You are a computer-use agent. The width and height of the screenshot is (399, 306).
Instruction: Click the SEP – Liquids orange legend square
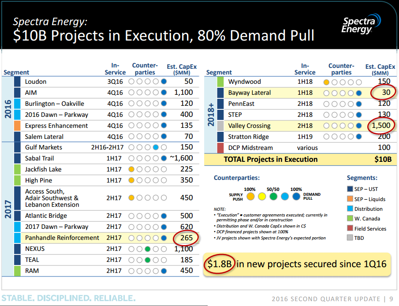tap(350, 199)
